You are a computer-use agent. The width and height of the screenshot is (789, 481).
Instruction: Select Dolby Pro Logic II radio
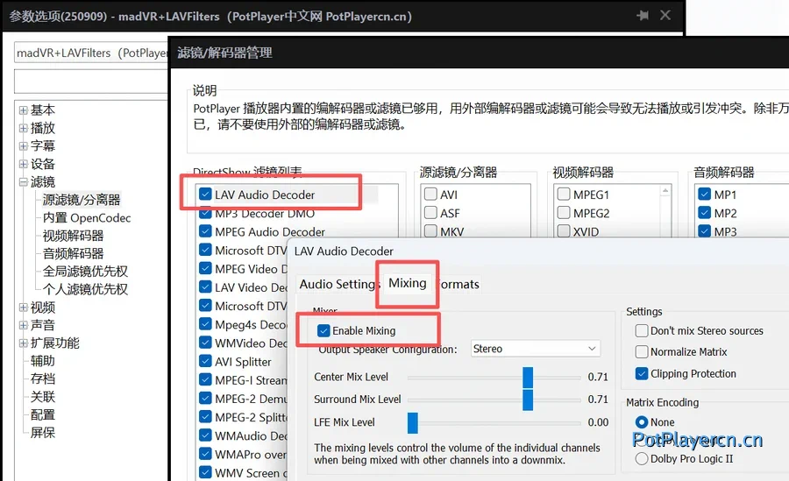point(642,458)
